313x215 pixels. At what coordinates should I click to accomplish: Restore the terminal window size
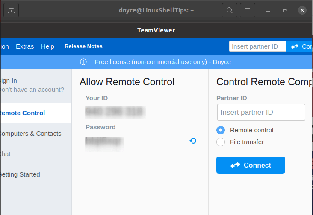pyautogui.click(x=285, y=10)
